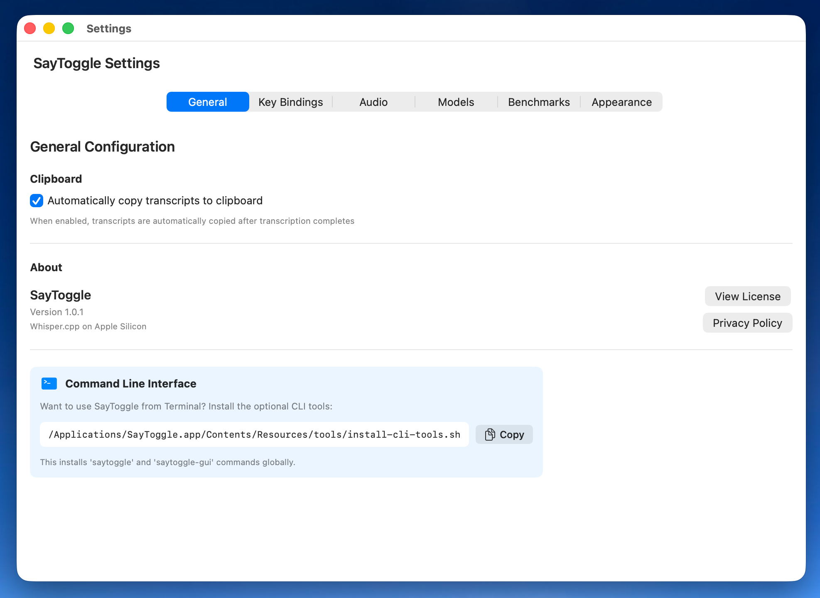Open the Appearance tab
This screenshot has height=598, width=820.
click(x=621, y=102)
